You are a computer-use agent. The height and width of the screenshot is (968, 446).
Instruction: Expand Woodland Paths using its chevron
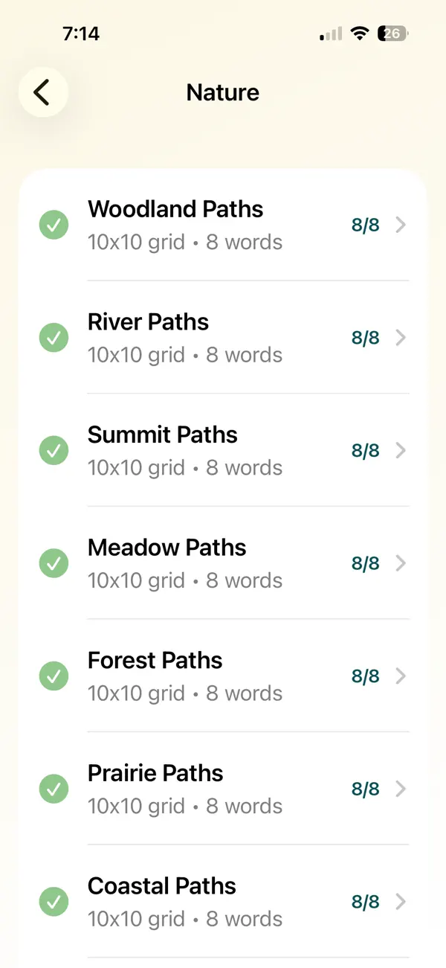pos(401,225)
